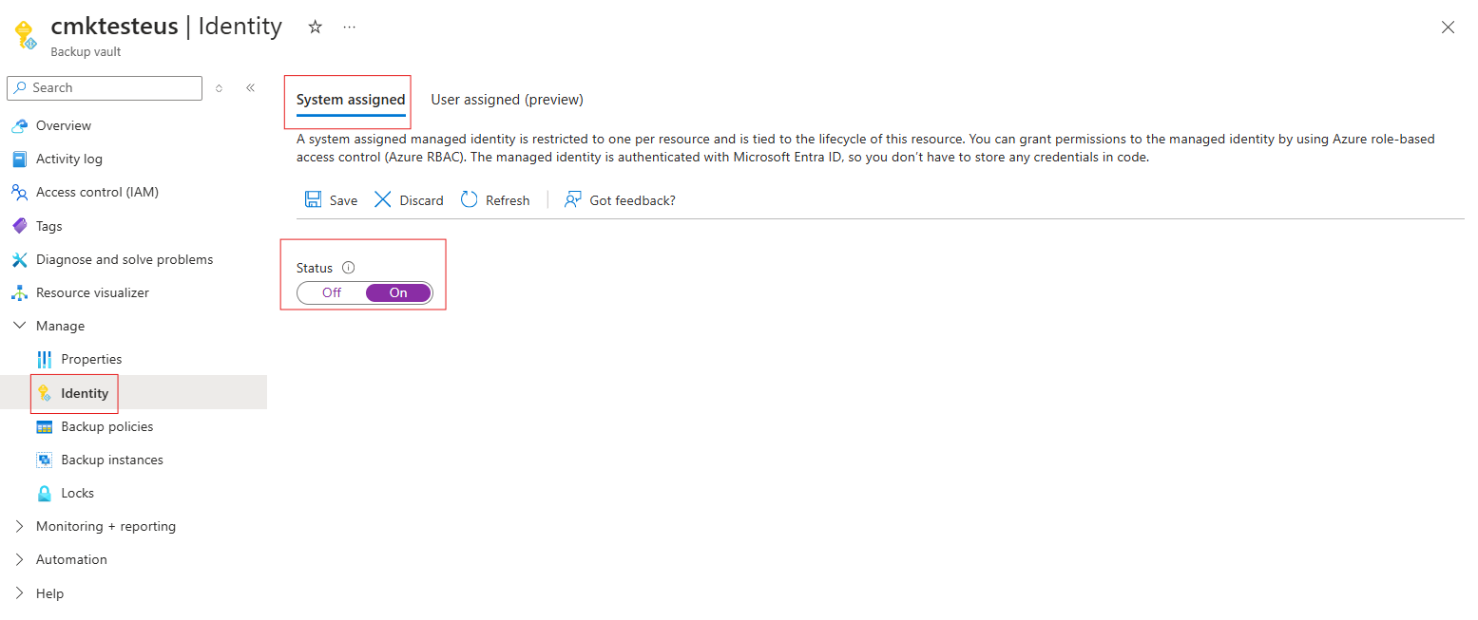Image resolution: width=1478 pixels, height=620 pixels.
Task: Open Tags page
Action: [x=48, y=226]
